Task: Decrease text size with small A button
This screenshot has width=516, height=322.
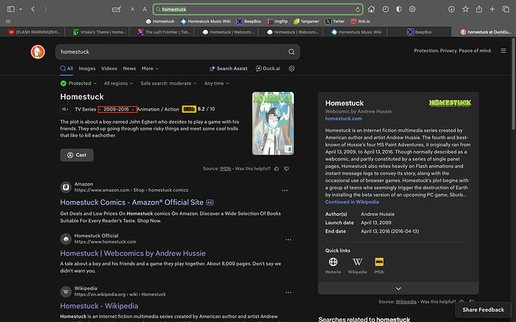Action: (132, 9)
